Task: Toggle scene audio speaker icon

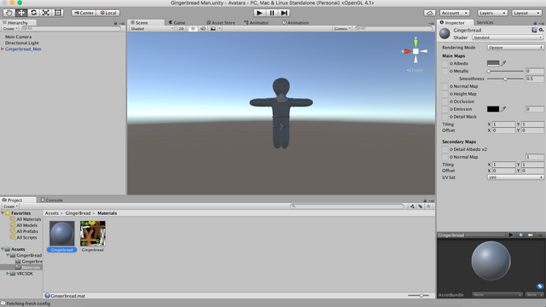Action: 203,28
